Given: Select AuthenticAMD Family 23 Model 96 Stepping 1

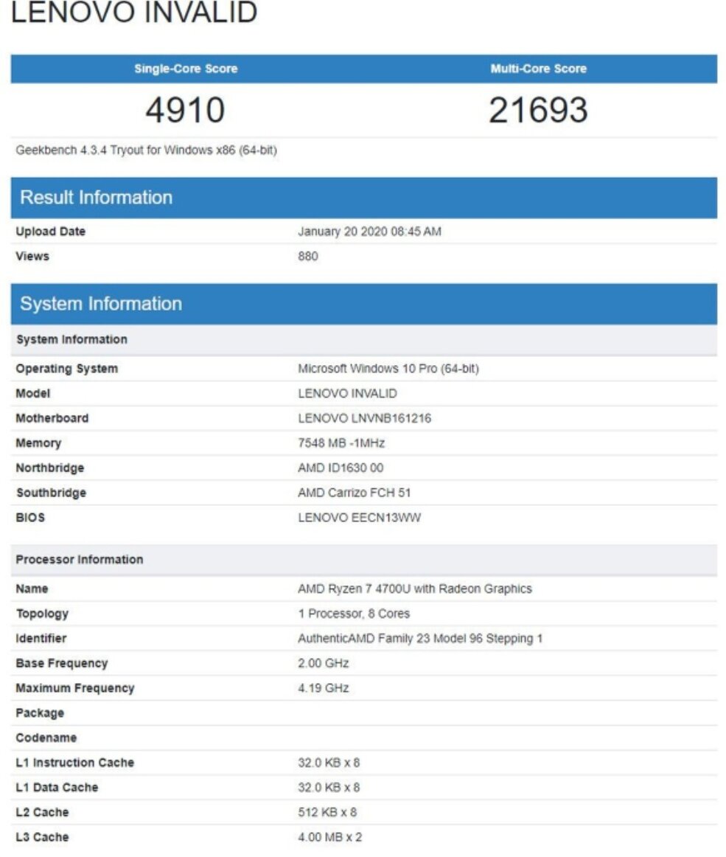Looking at the screenshot, I should pos(420,639).
